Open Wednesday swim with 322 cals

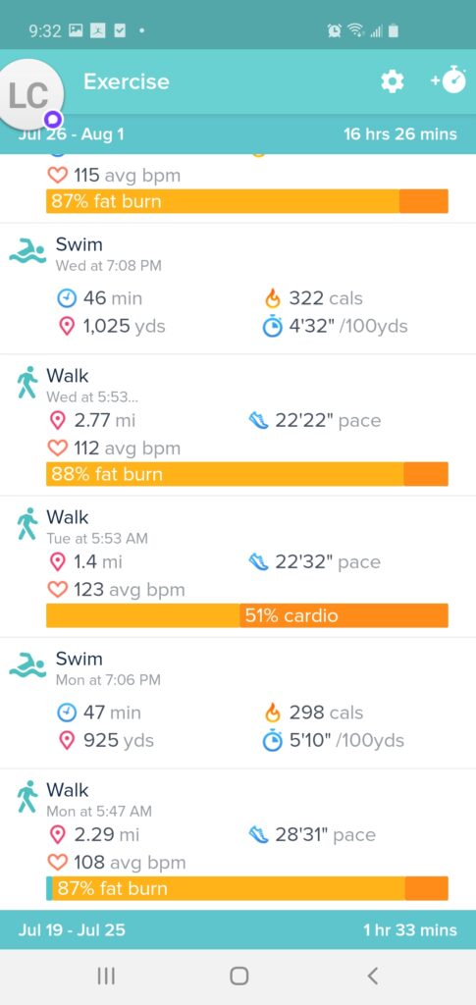[x=238, y=290]
